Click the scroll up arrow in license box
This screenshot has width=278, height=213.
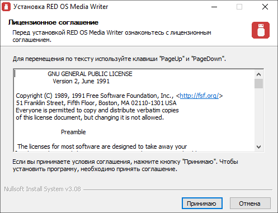258,74
